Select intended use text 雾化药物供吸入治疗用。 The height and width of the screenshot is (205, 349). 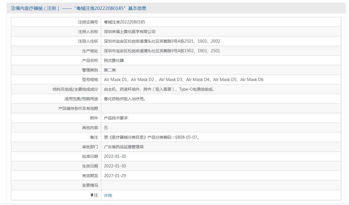tap(125, 99)
